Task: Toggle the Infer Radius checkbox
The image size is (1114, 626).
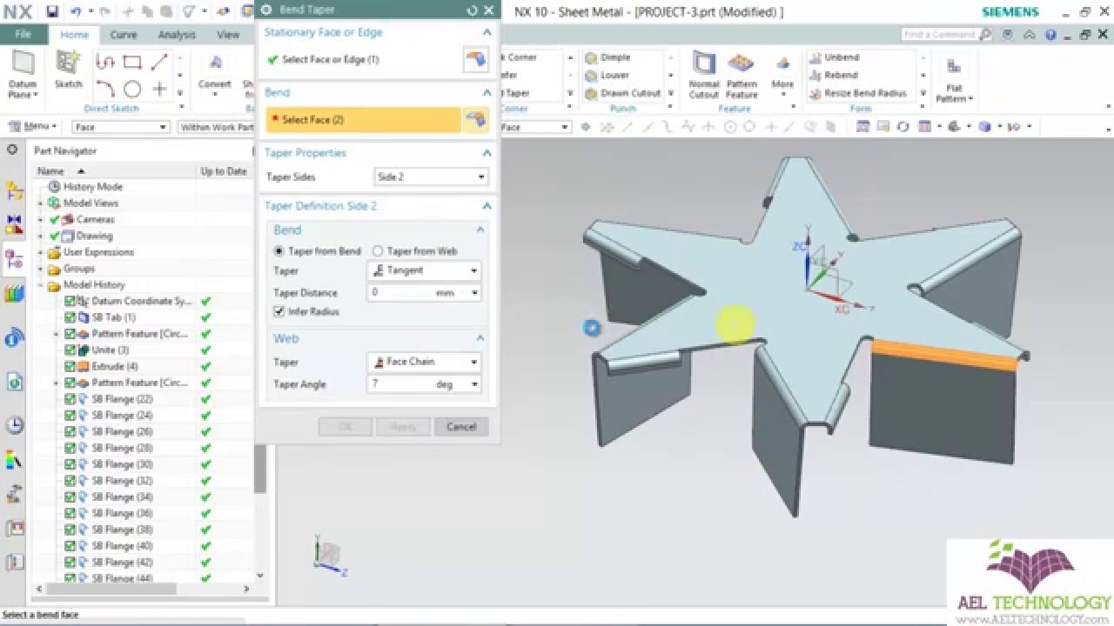Action: (279, 311)
